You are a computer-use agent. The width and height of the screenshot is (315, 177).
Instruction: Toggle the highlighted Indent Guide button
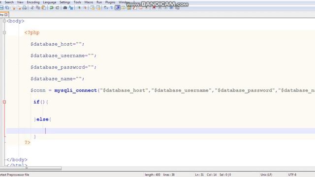coord(118,8)
